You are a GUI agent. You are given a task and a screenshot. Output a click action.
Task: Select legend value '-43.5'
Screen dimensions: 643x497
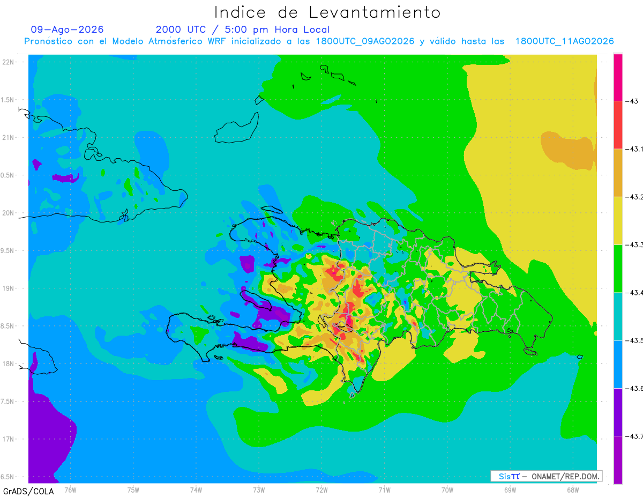635,340
